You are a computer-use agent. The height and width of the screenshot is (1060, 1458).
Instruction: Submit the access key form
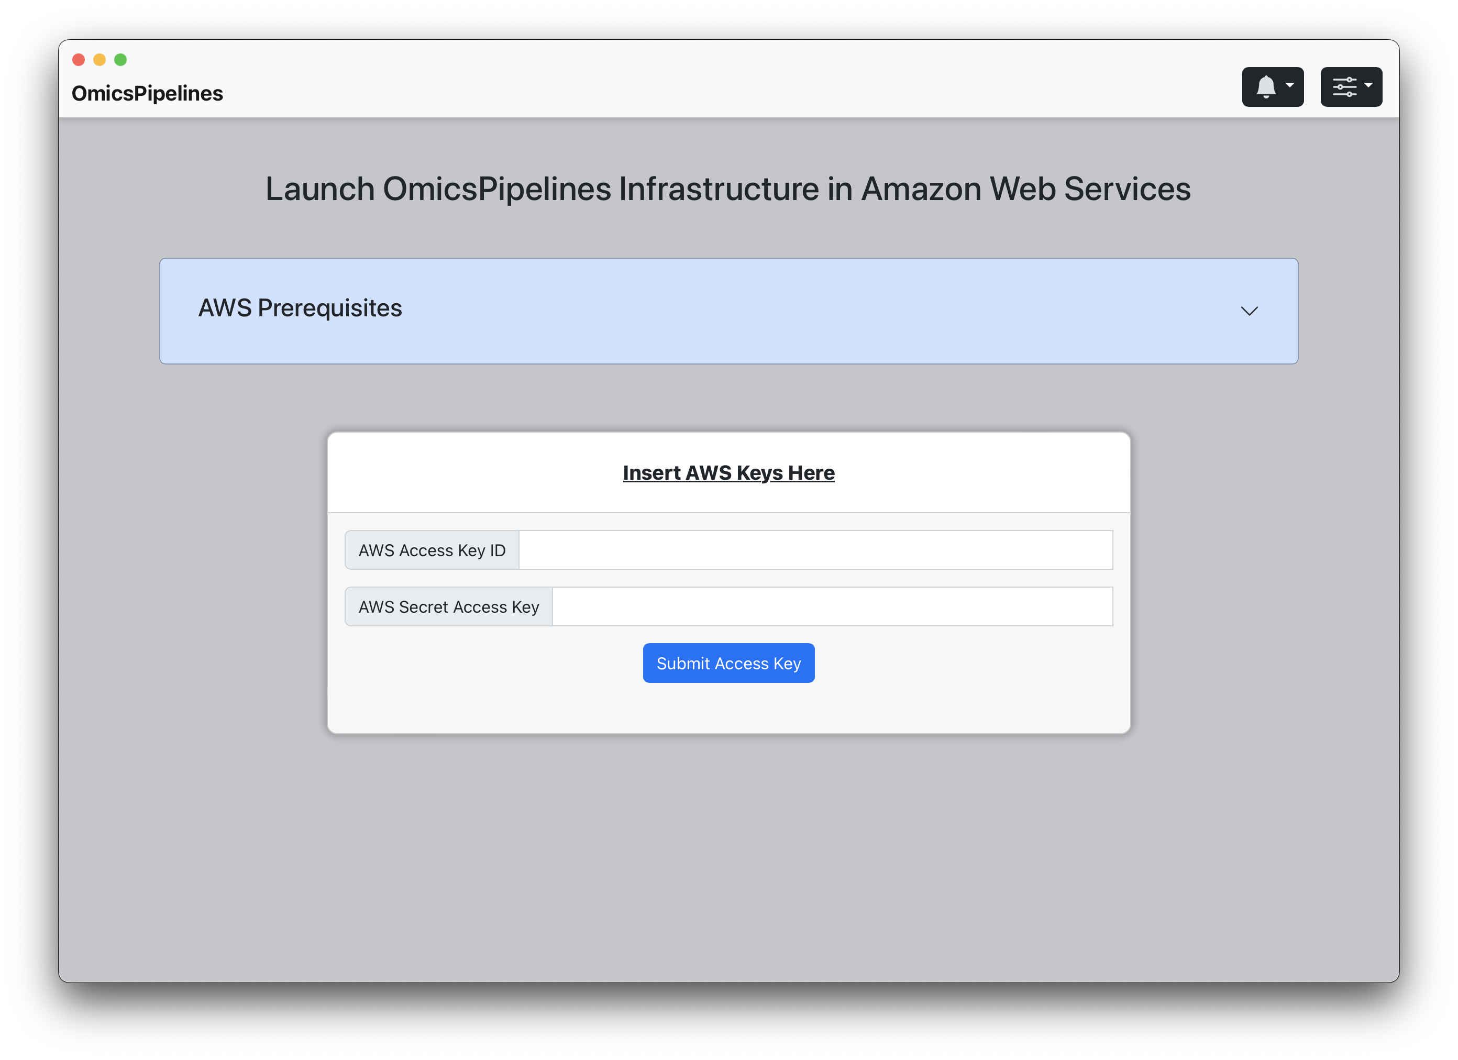coord(728,664)
